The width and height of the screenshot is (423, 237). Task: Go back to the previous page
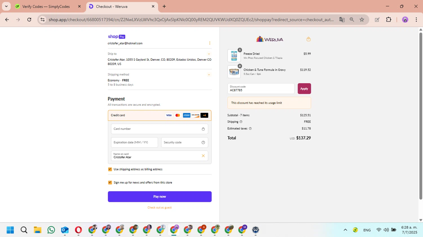coord(7,19)
